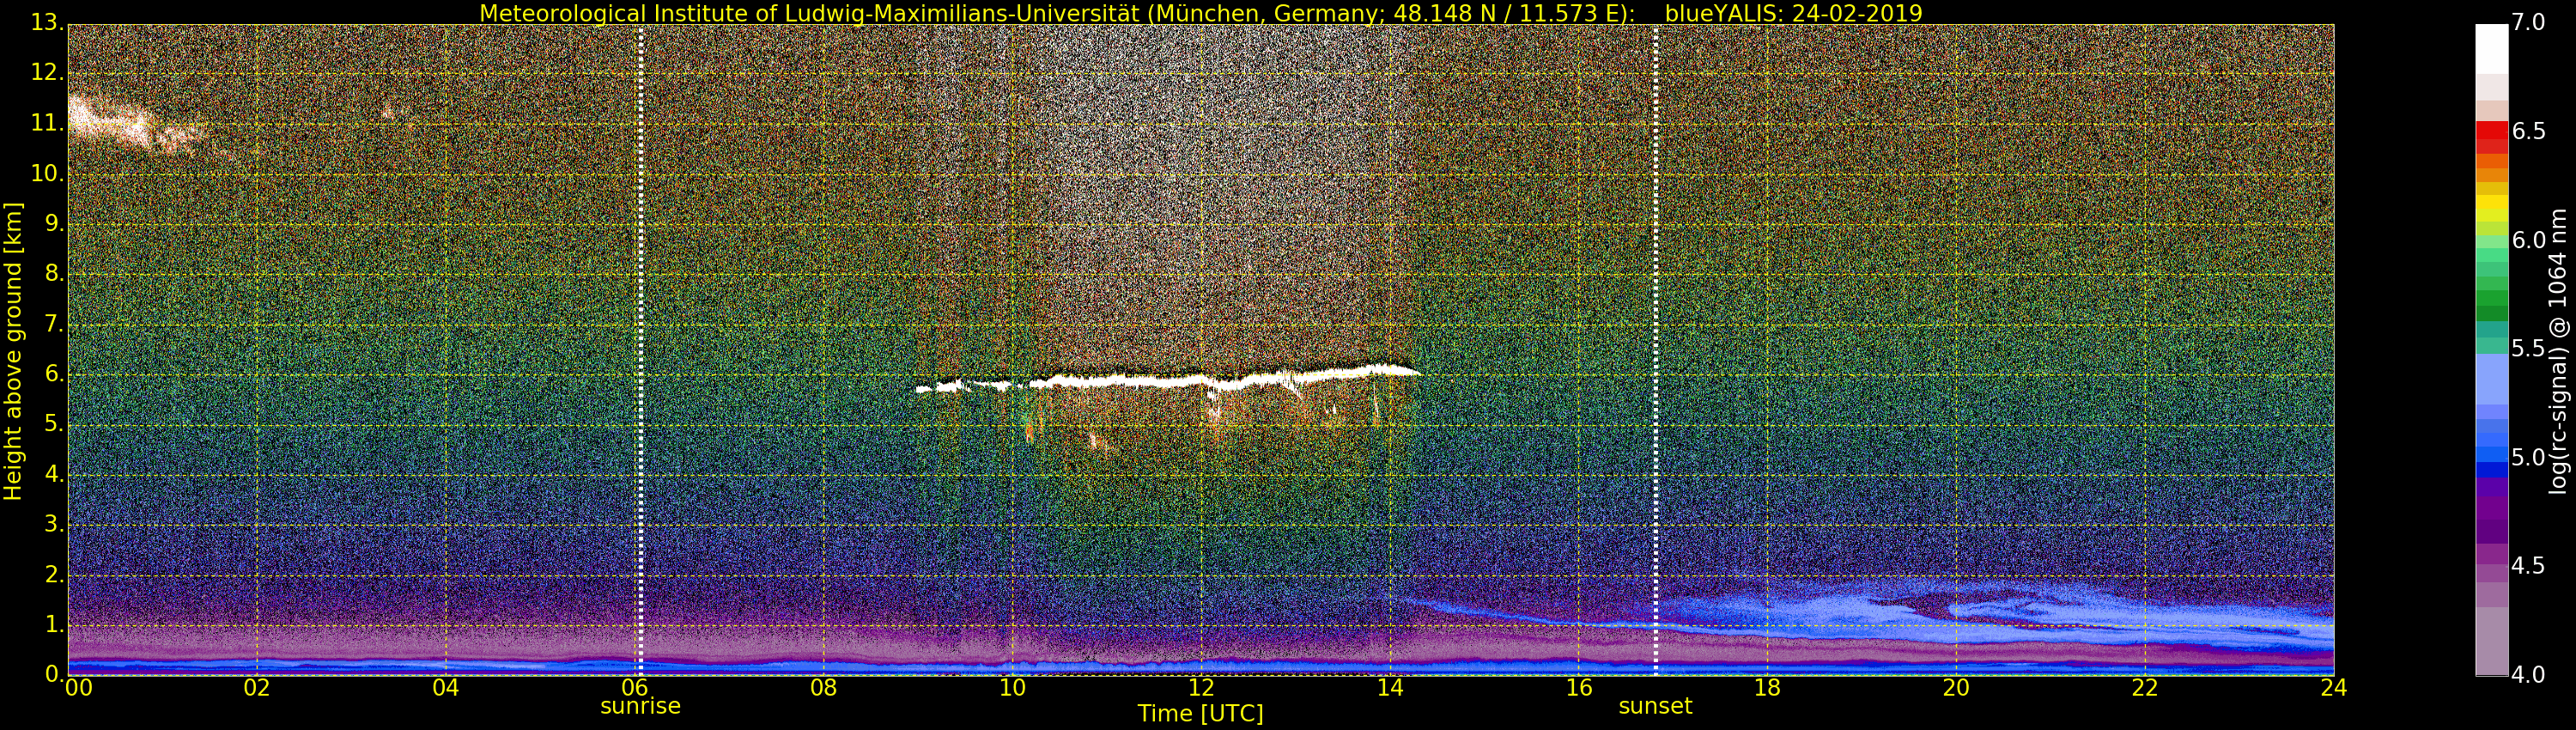Click height-axis tick label '3.'

54,524
